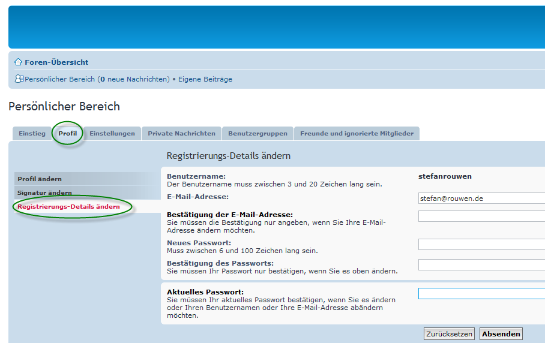545x343 pixels.
Task: Switch to the Einstieg tab
Action: click(32, 134)
